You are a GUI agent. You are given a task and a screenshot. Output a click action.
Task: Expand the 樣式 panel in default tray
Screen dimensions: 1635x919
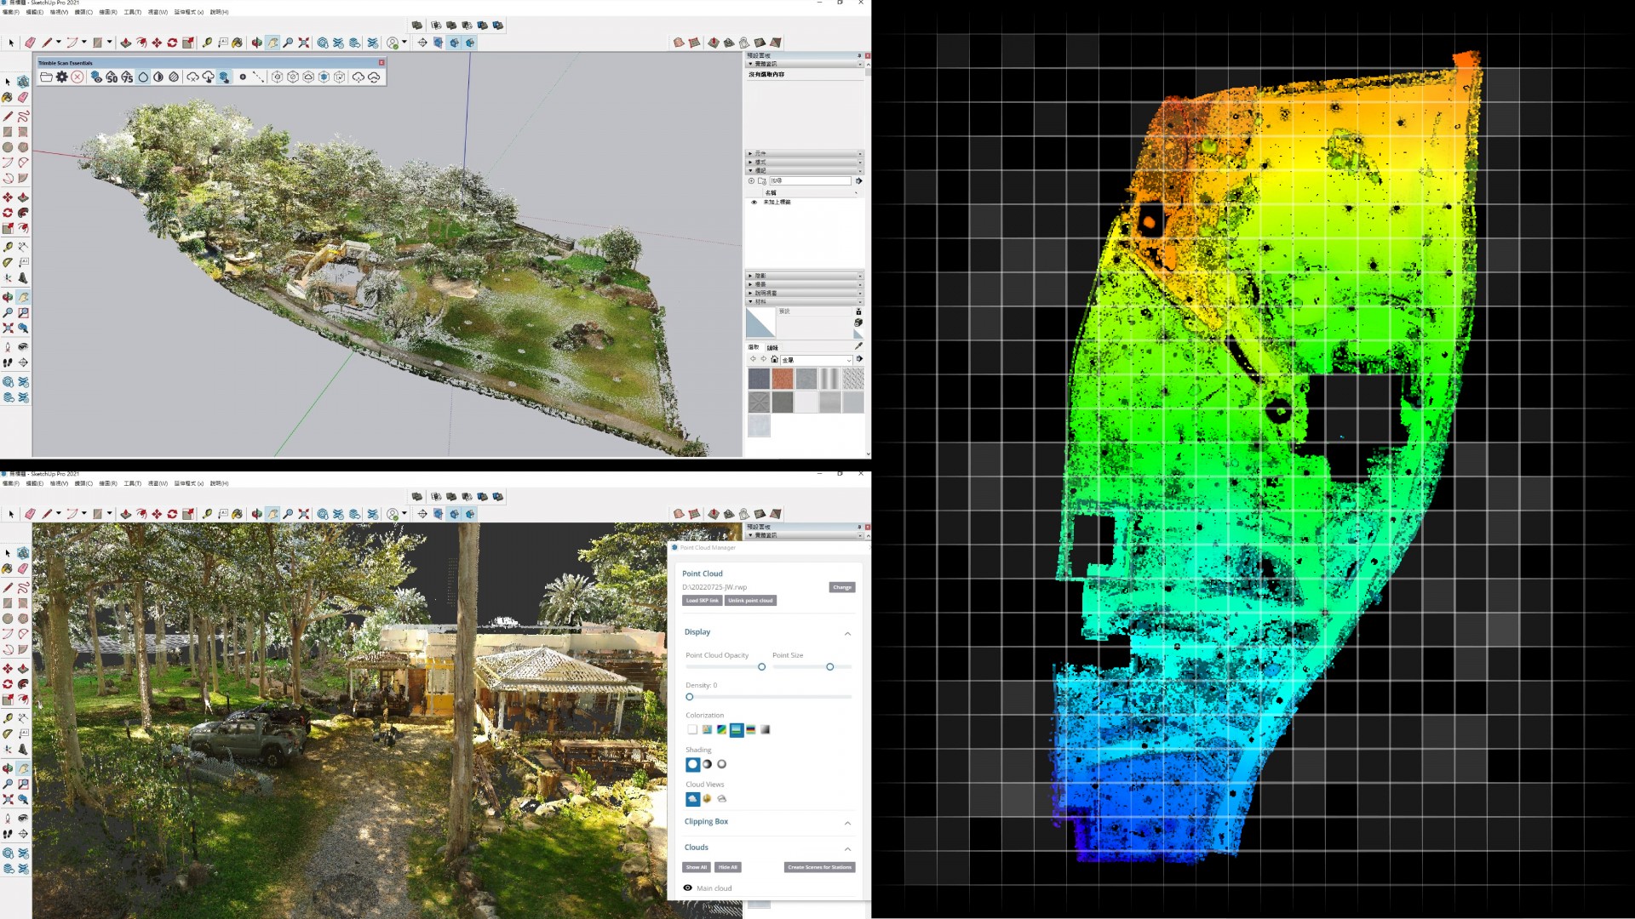804,163
